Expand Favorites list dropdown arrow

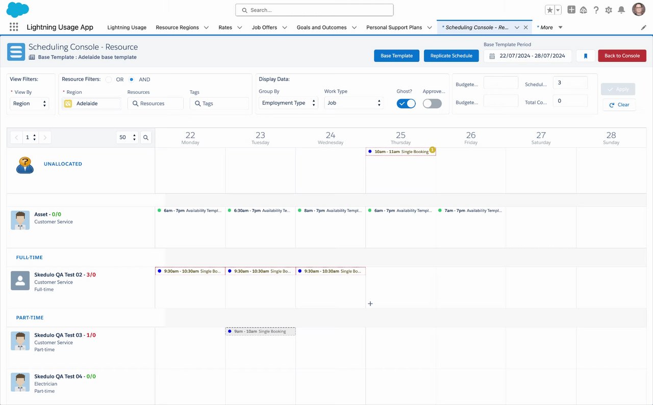coord(558,10)
